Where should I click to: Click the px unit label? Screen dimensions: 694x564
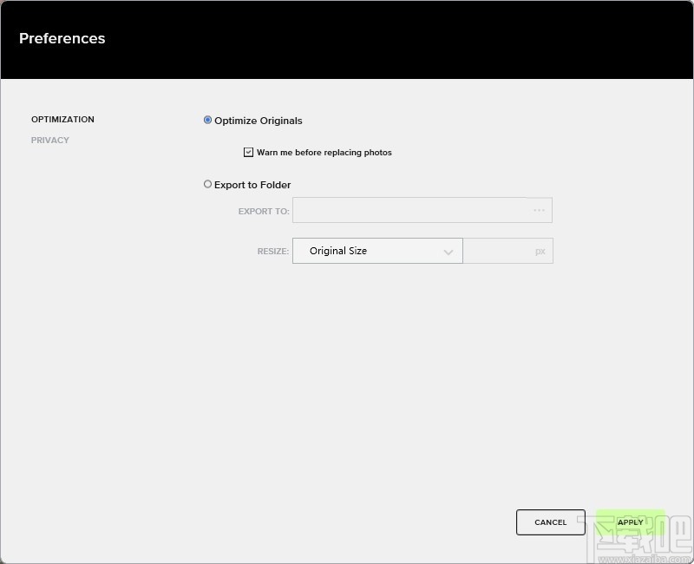pyautogui.click(x=540, y=251)
